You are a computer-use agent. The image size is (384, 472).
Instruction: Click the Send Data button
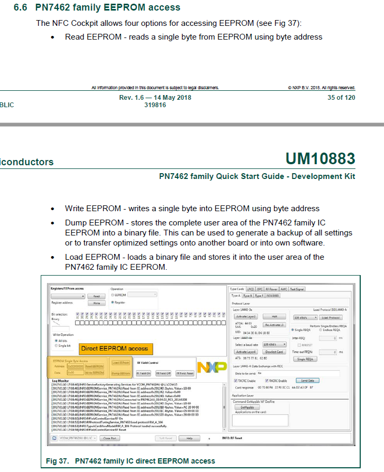pos(307,381)
